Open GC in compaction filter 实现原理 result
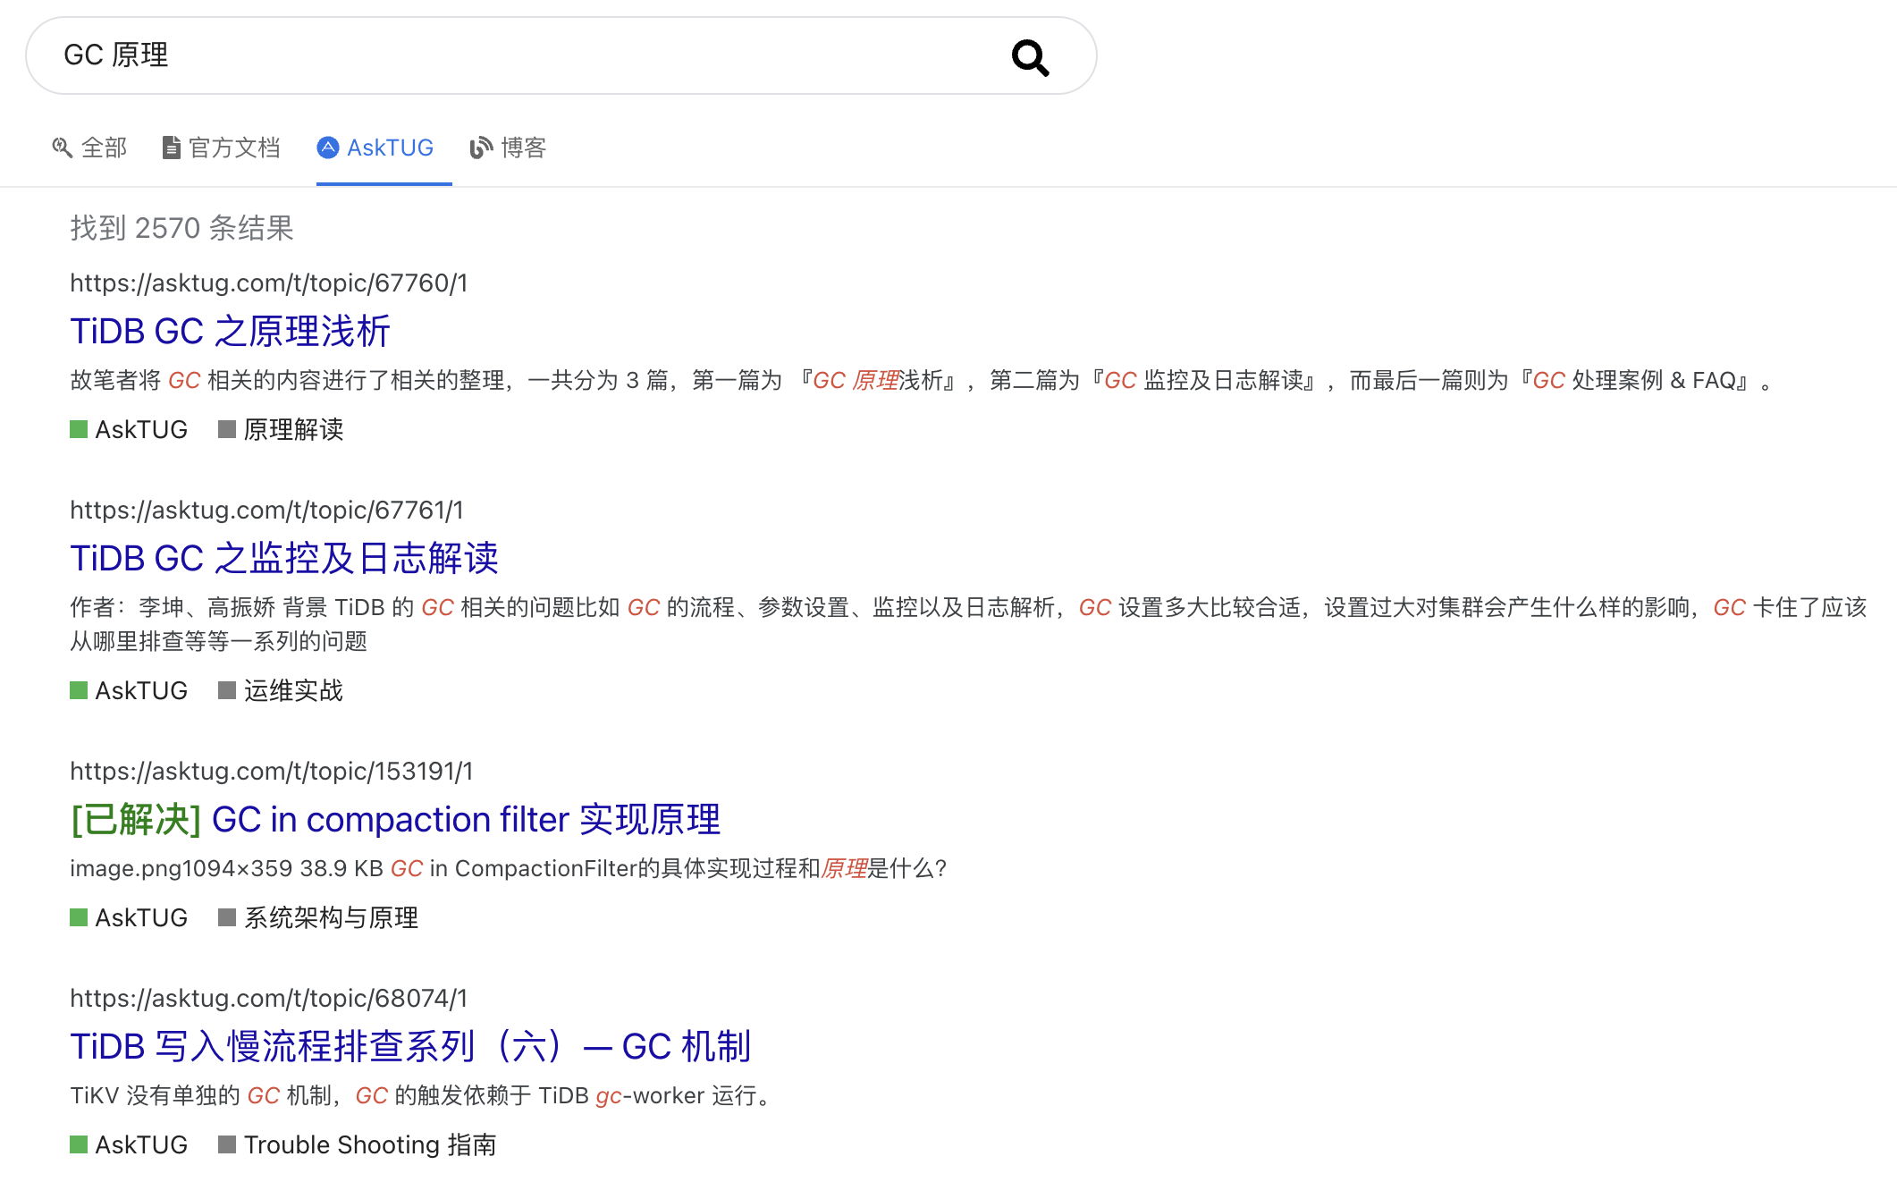Screen dimensions: 1897x1182 [465, 820]
